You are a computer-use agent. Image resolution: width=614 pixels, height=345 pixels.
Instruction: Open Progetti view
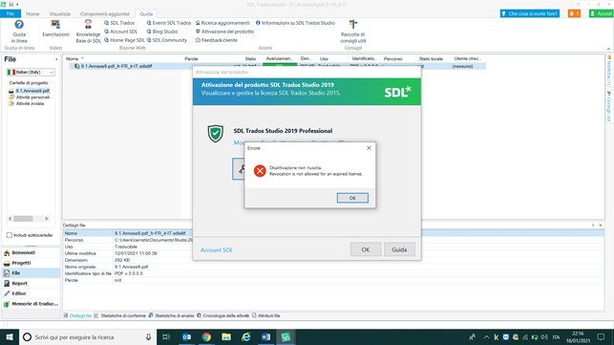point(31,263)
